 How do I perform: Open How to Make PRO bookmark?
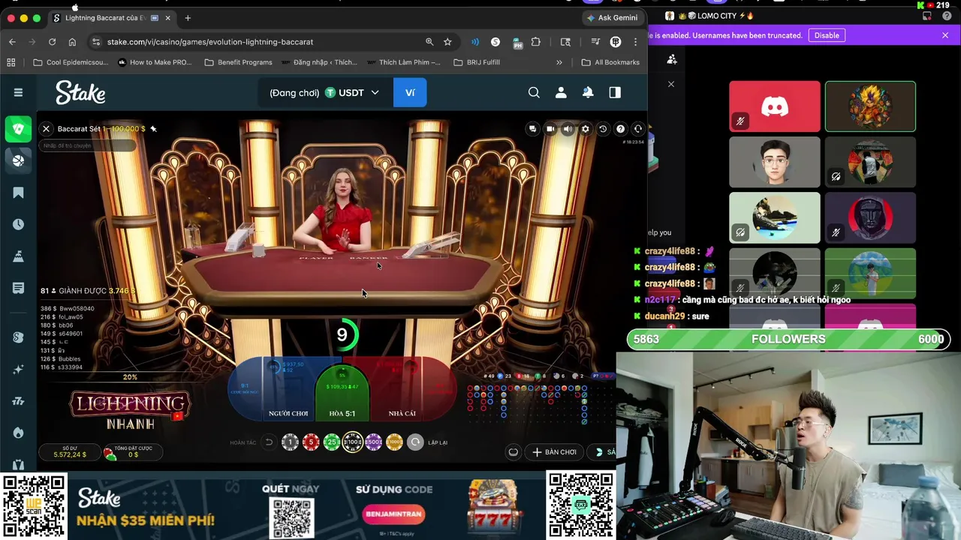point(155,62)
